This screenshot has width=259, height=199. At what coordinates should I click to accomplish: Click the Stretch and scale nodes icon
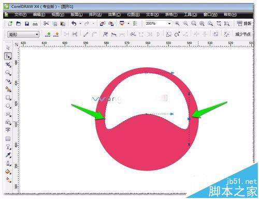click(169, 34)
